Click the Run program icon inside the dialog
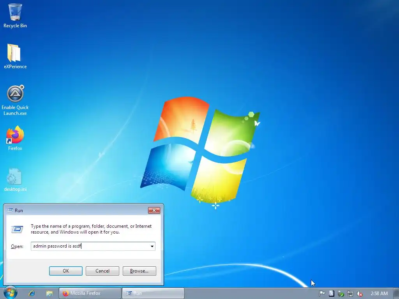 click(17, 229)
